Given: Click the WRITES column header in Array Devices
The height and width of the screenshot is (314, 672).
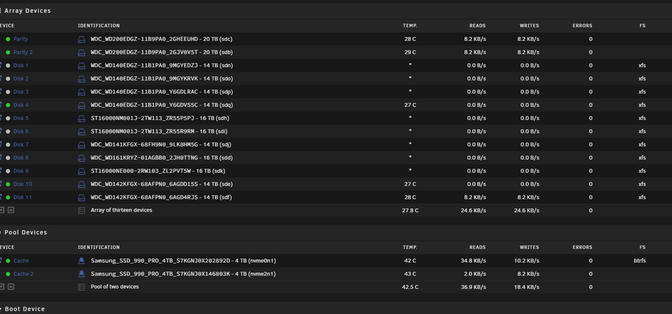Looking at the screenshot, I should coord(530,25).
